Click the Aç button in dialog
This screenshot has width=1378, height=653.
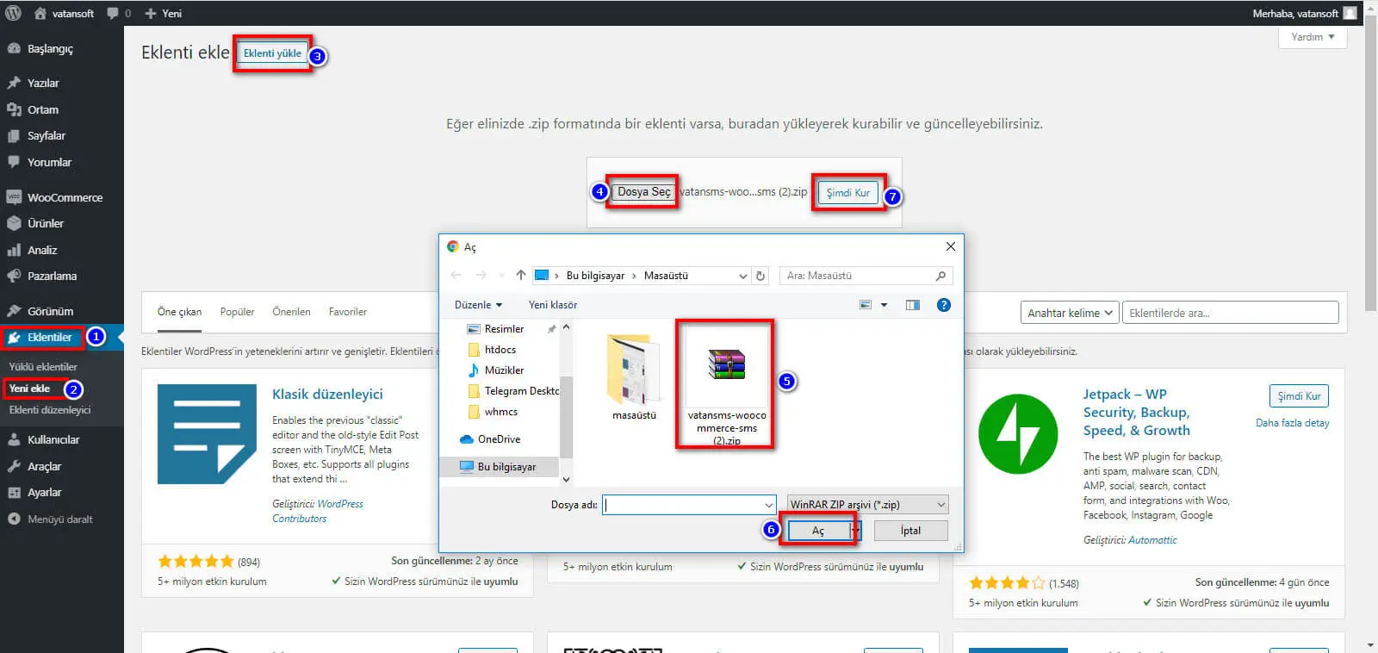click(x=818, y=531)
